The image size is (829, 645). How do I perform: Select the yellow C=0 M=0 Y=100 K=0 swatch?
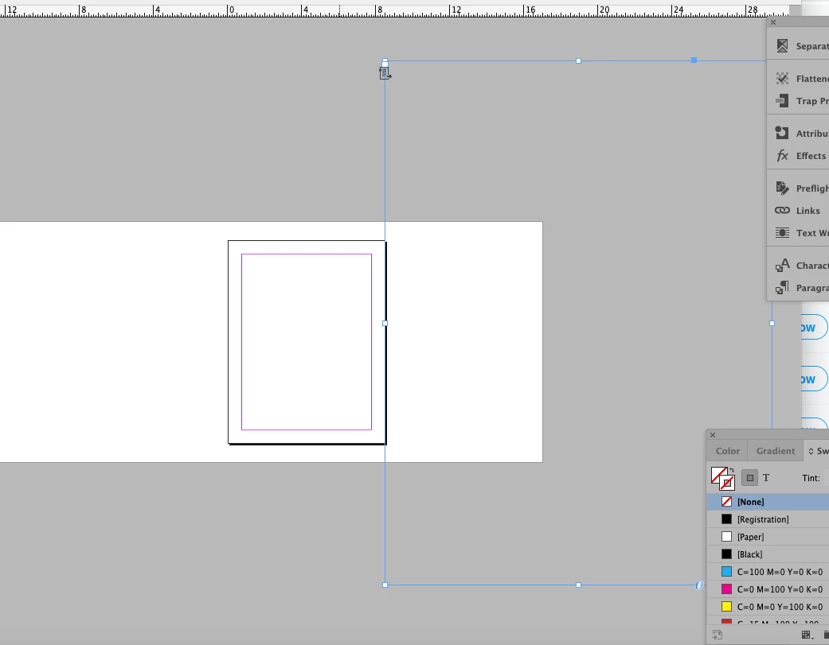pos(768,607)
